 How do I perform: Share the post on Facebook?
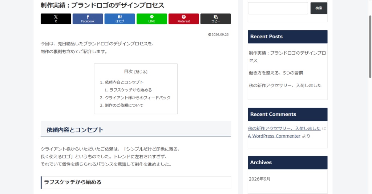coord(88,19)
